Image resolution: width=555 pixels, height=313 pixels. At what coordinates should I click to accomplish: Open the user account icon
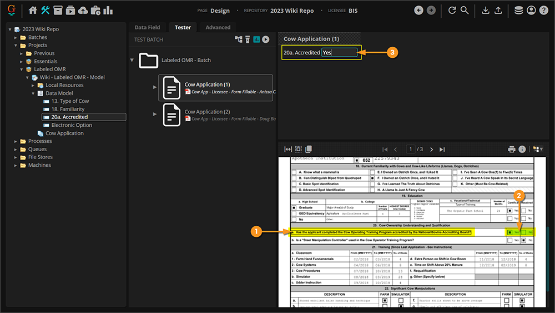[x=531, y=11]
